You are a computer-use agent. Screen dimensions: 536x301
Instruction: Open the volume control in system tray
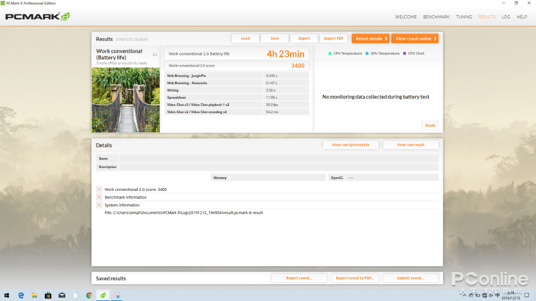pos(491,295)
